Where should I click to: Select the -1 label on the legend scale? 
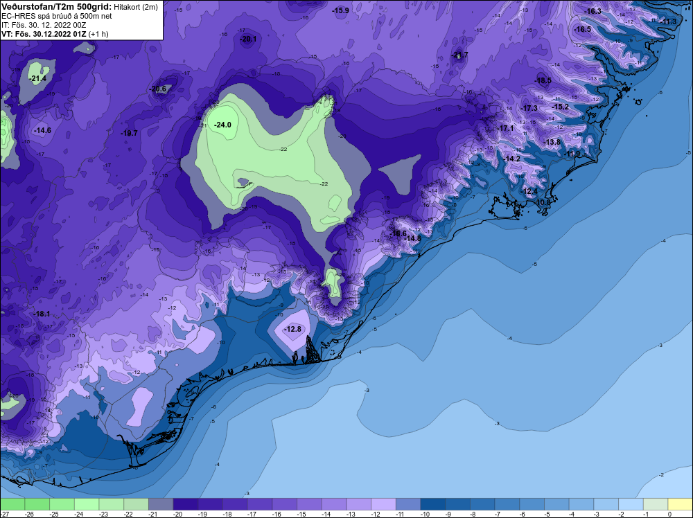647,514
